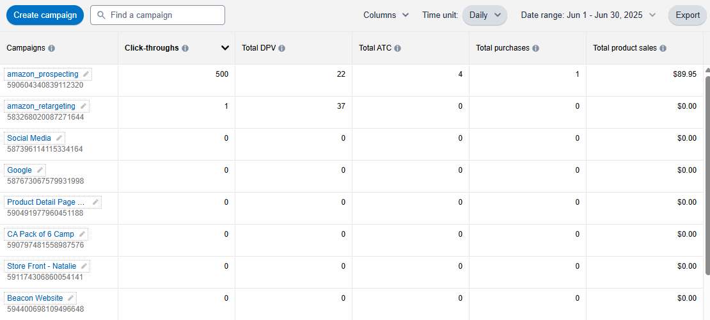
Task: Show info tooltip for Total DPV
Action: pyautogui.click(x=281, y=48)
